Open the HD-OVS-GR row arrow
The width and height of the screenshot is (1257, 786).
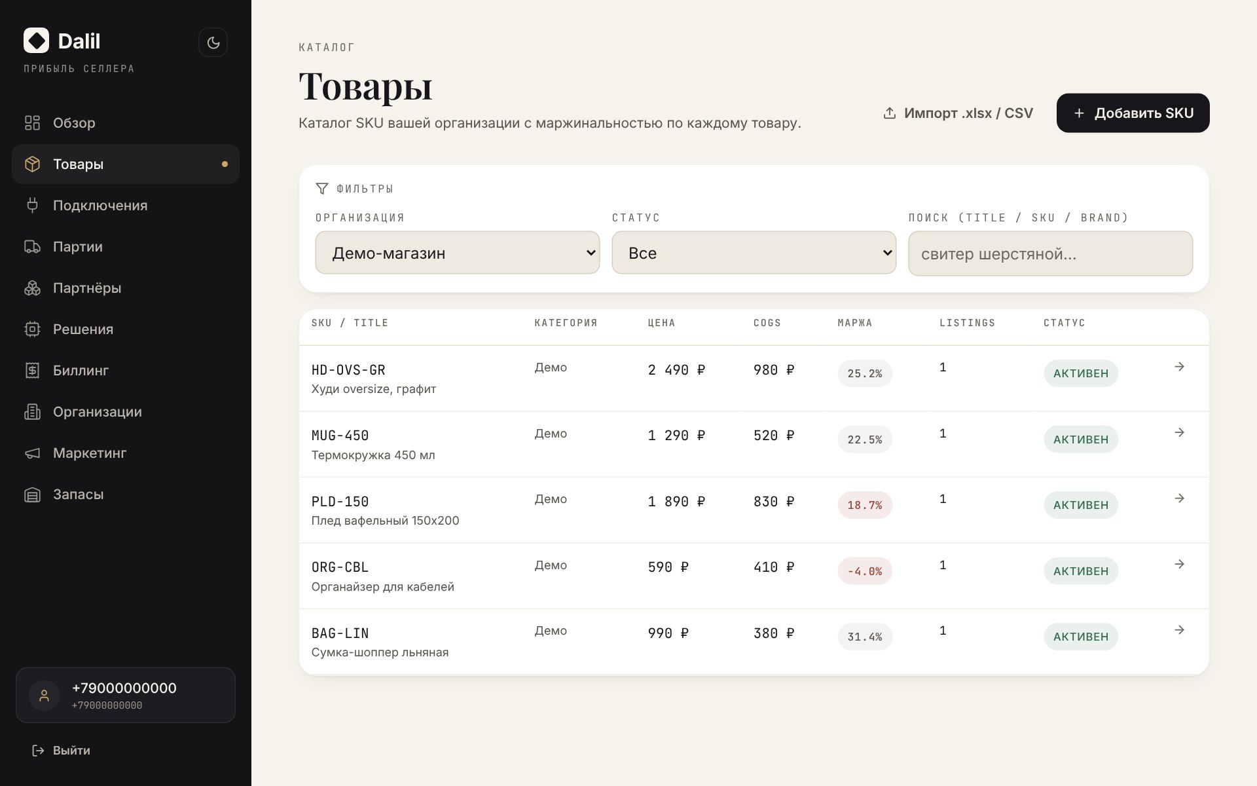1179,367
